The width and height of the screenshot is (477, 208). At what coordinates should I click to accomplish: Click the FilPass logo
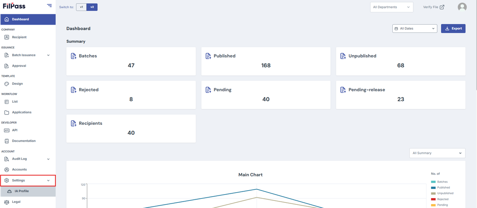pyautogui.click(x=14, y=6)
